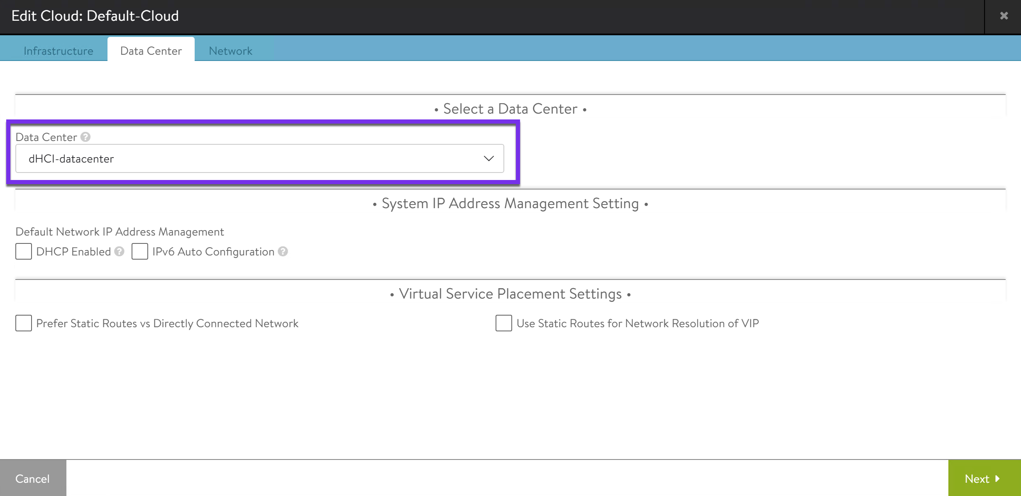Click the Use Static Routes label text
The image size is (1021, 496).
(x=638, y=323)
